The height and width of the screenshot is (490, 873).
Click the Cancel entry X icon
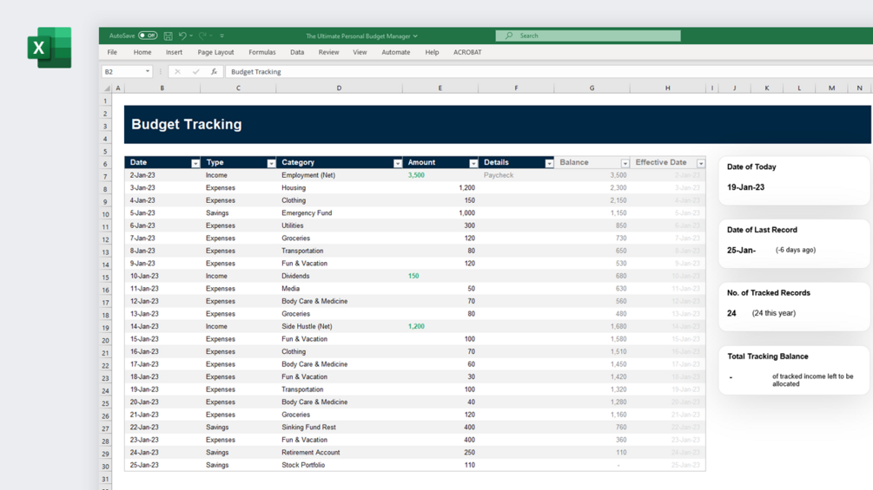click(x=177, y=72)
